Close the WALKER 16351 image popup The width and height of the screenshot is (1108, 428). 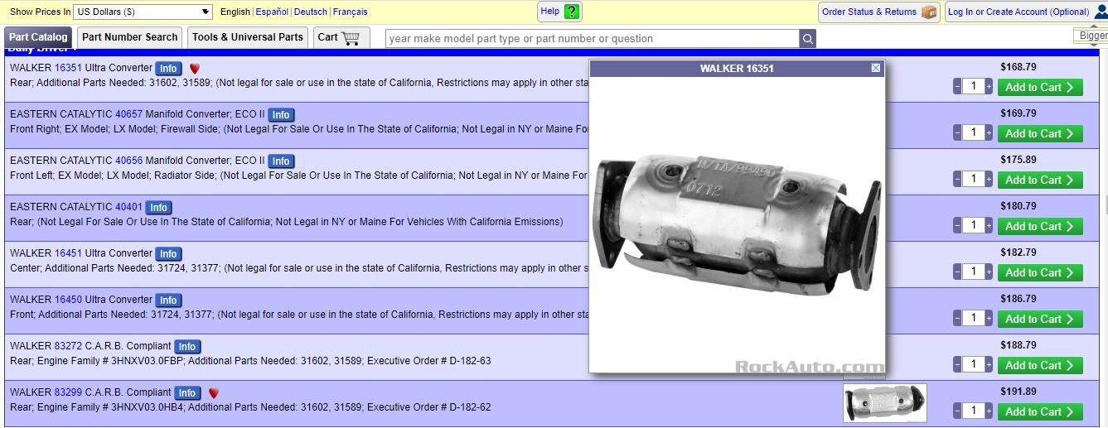876,68
